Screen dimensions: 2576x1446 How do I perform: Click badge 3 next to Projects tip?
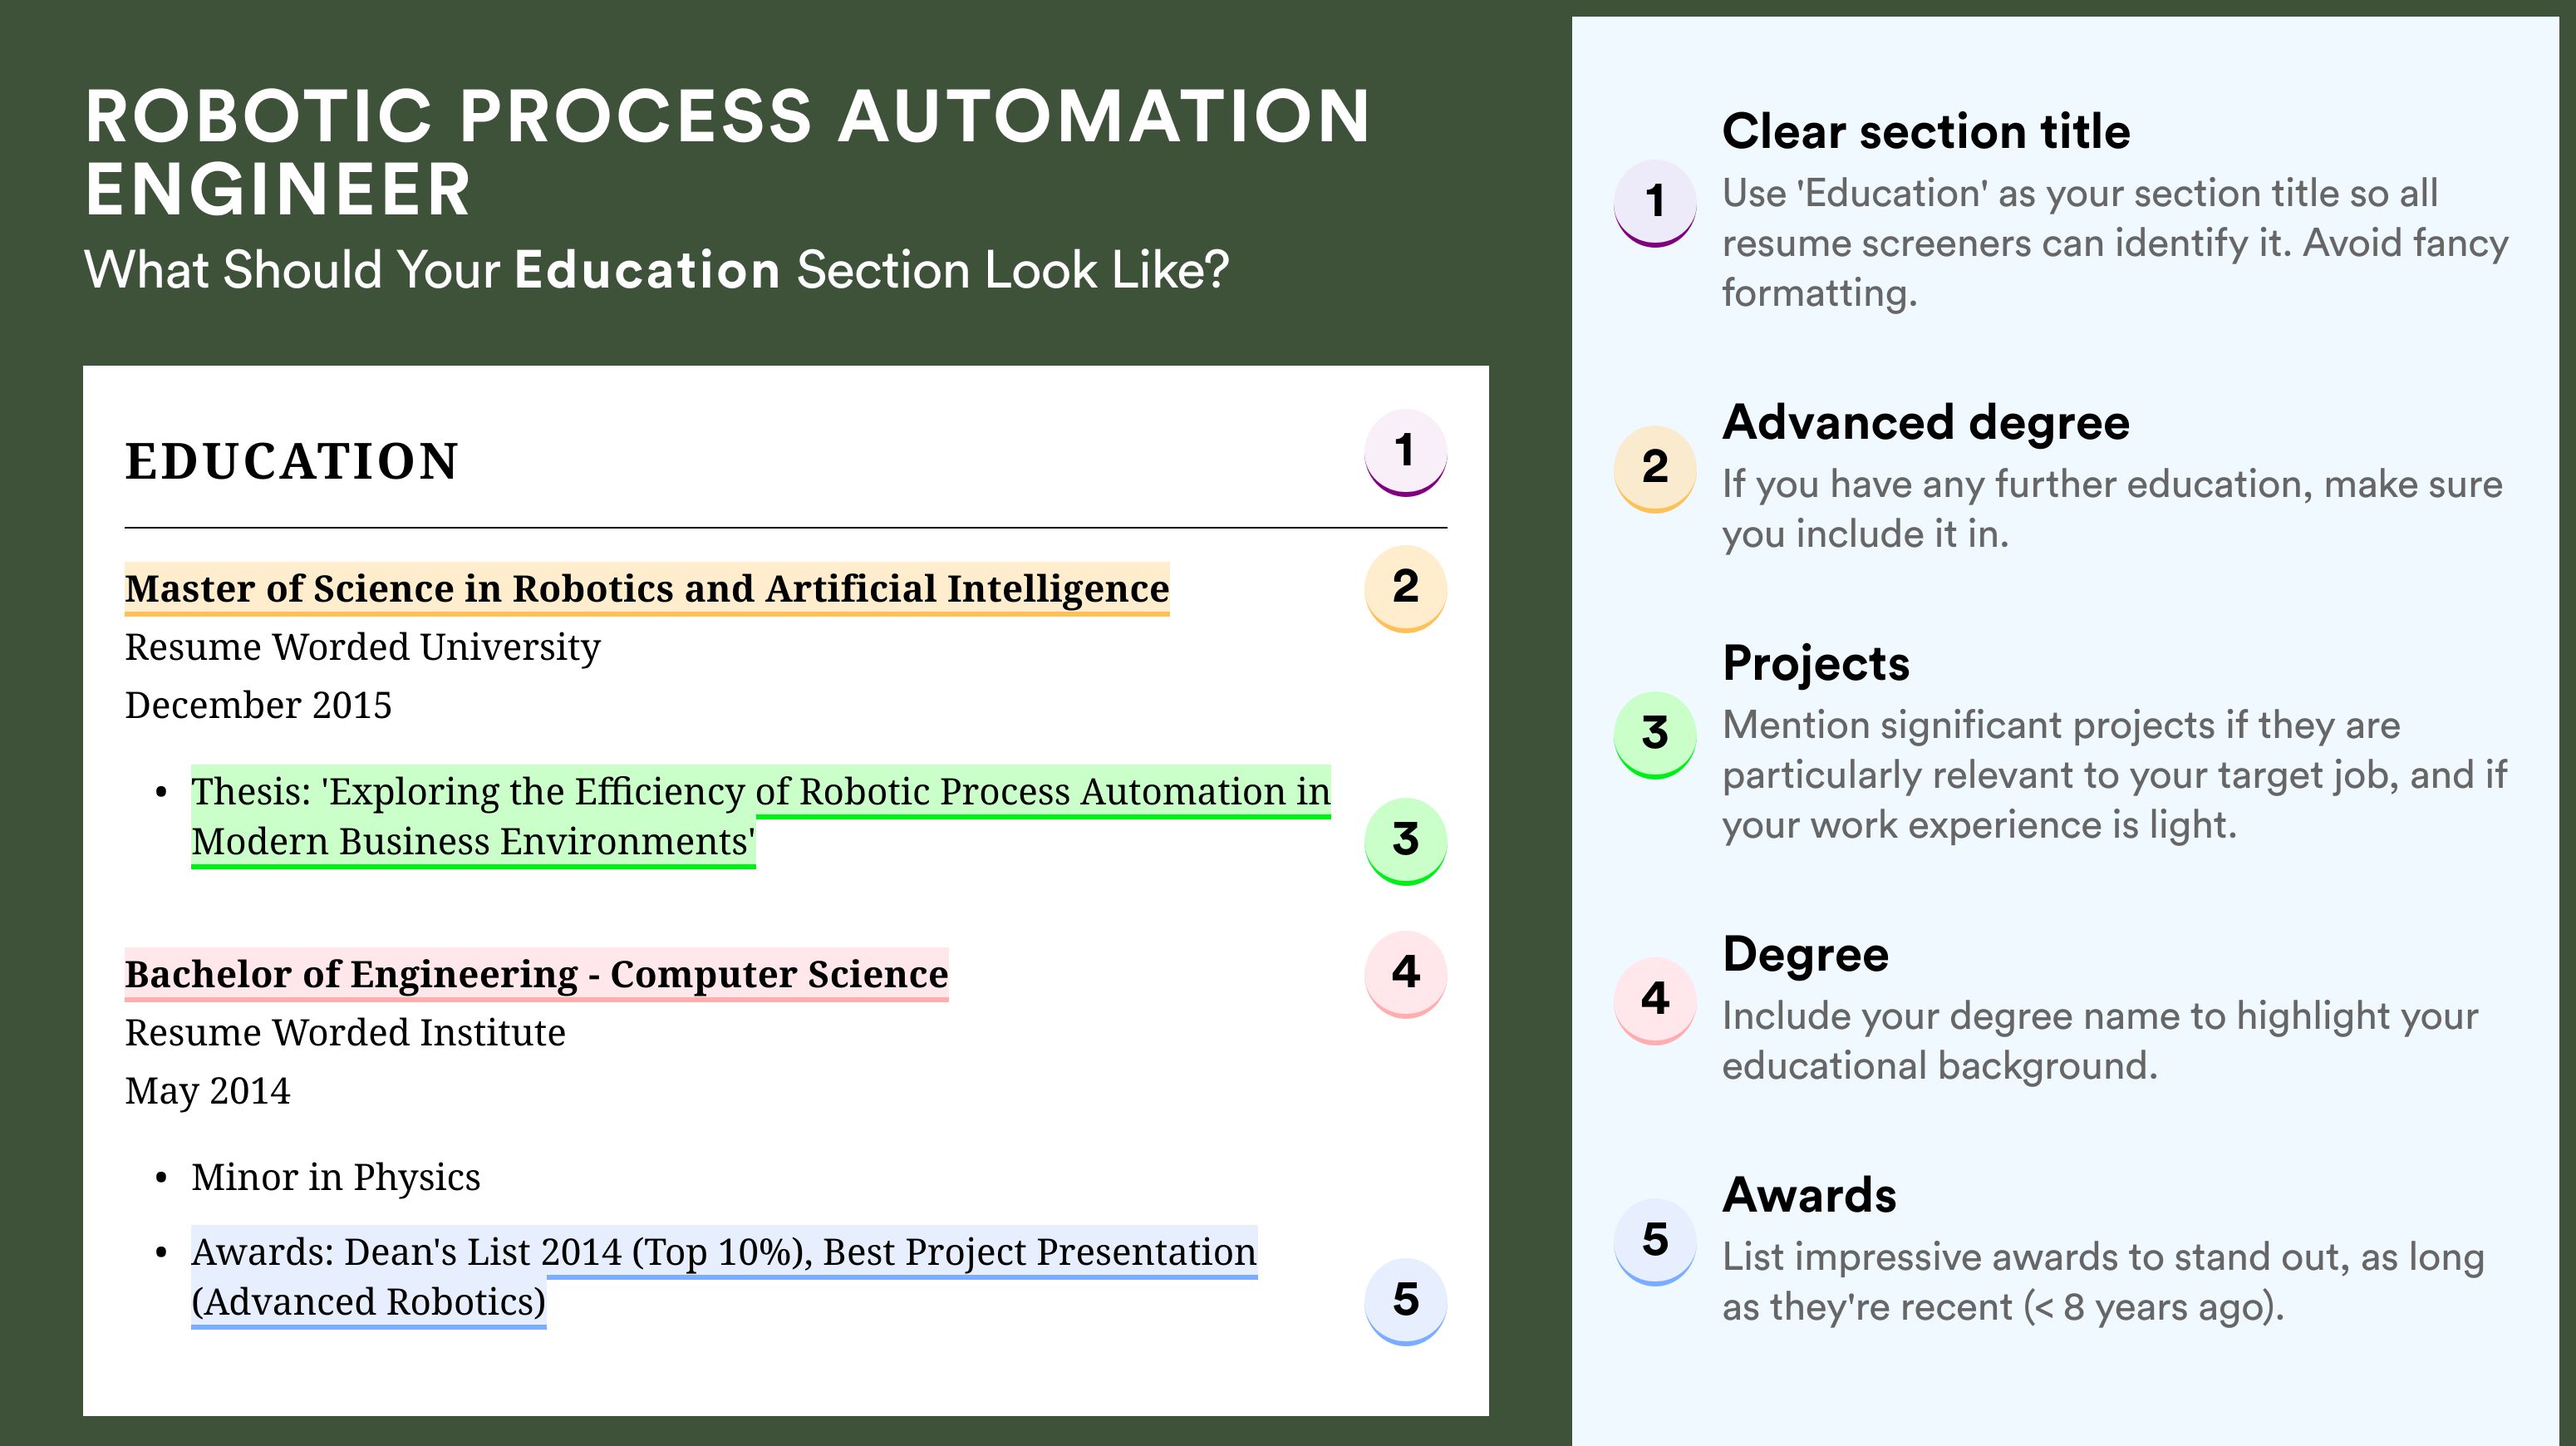(1654, 734)
